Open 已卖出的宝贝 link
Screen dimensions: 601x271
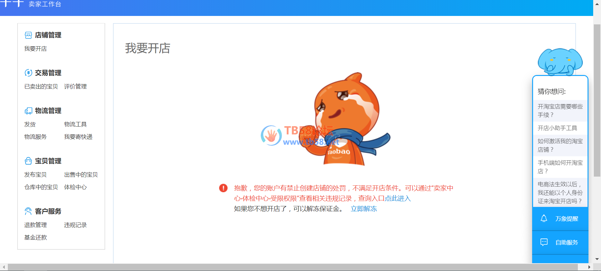[x=41, y=87]
